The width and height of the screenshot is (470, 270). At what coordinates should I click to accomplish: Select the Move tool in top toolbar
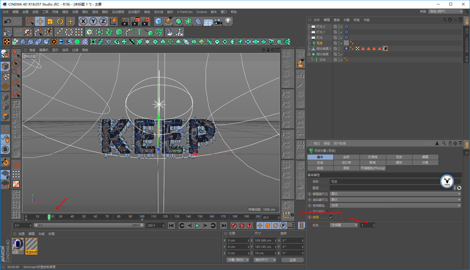click(x=40, y=21)
